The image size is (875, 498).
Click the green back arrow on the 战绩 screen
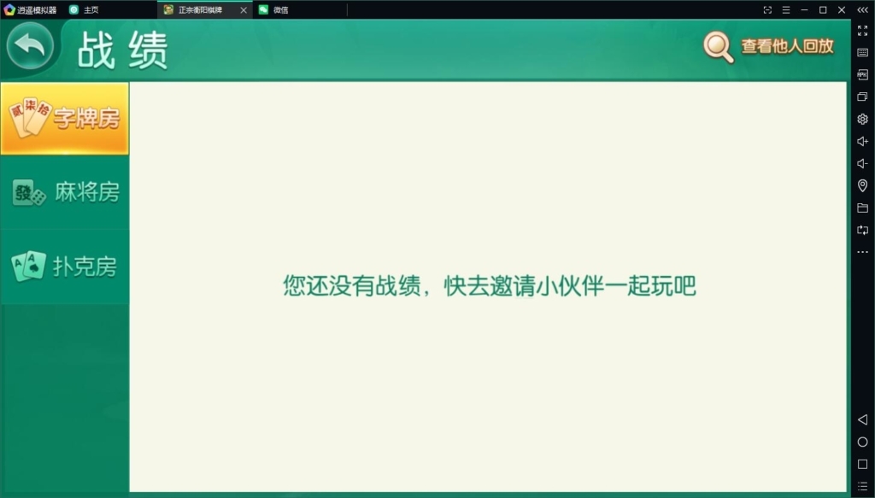point(31,44)
